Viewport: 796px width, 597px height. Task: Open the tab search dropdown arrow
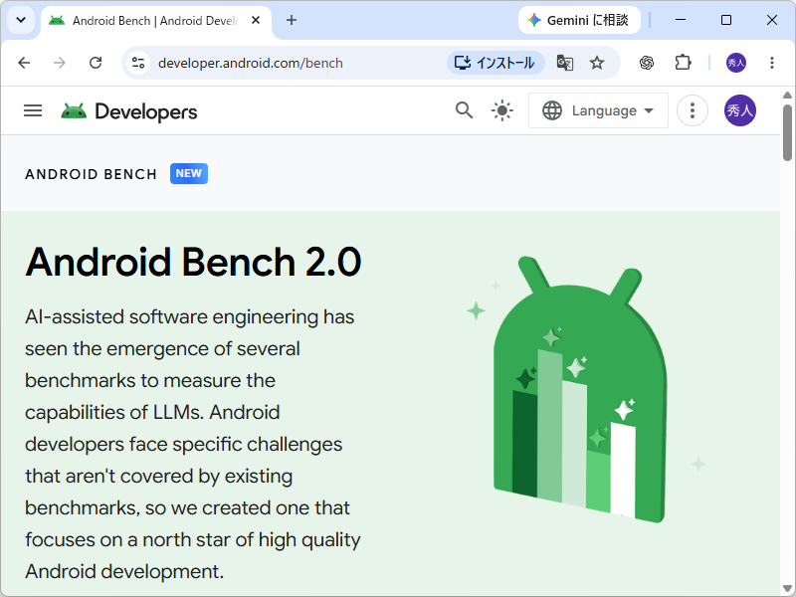click(x=21, y=20)
